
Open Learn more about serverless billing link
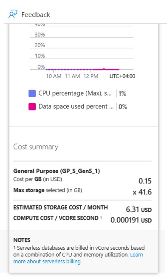point(78,258)
